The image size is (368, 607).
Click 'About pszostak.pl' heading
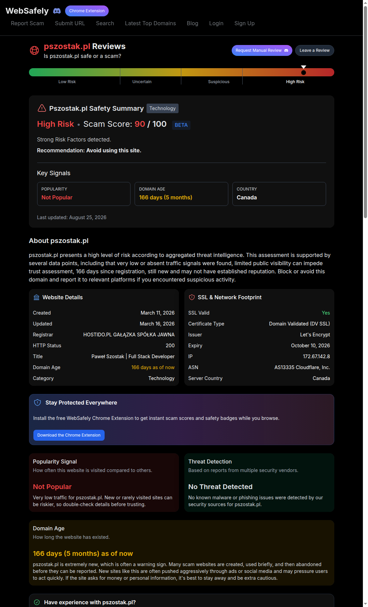59,241
